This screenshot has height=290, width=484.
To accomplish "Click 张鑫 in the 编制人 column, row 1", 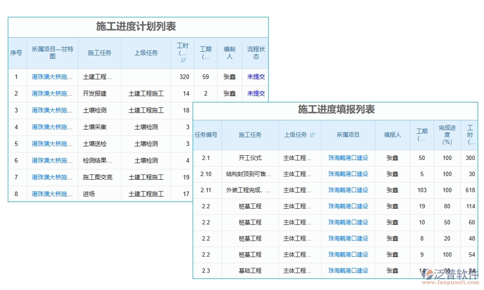I will pos(229,76).
